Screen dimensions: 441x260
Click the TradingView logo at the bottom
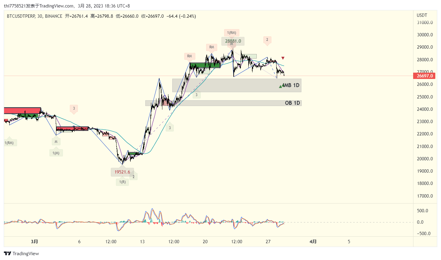pyautogui.click(x=21, y=254)
